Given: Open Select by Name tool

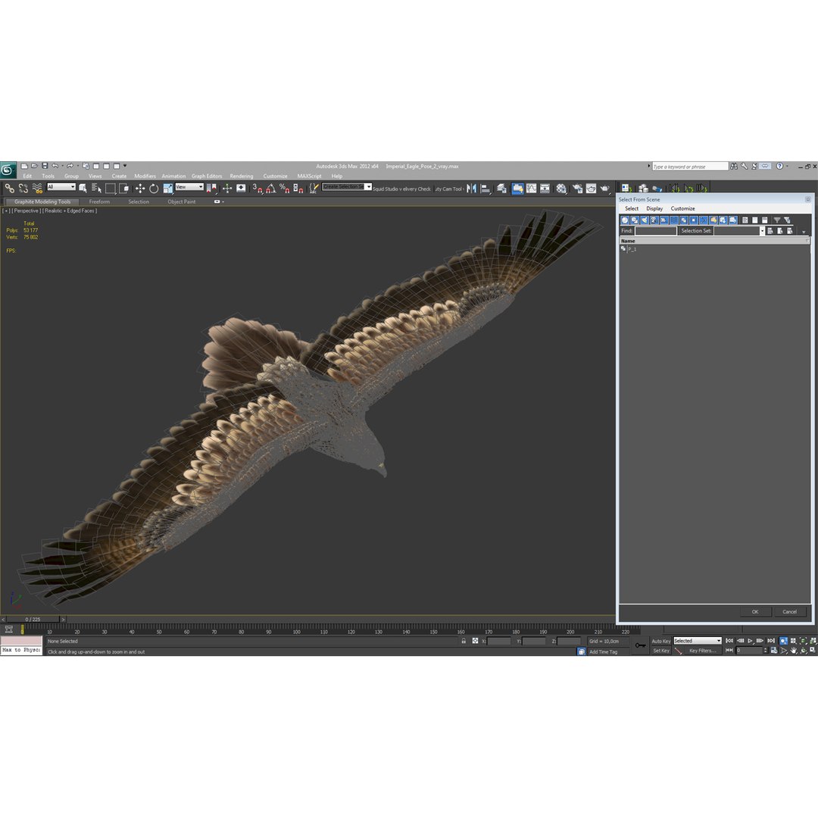Looking at the screenshot, I should click(96, 189).
